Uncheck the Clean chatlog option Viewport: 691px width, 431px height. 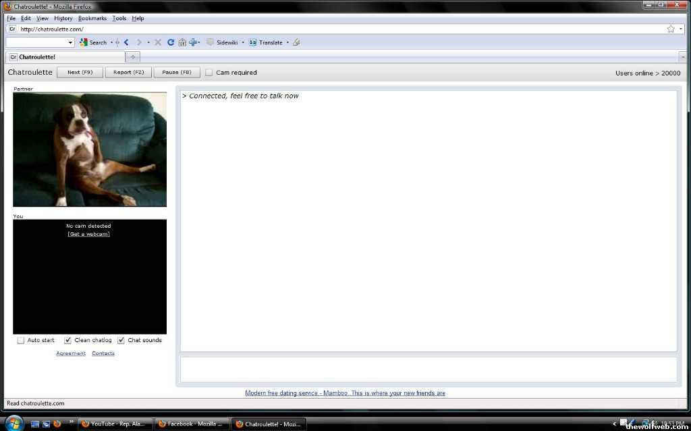pos(67,341)
